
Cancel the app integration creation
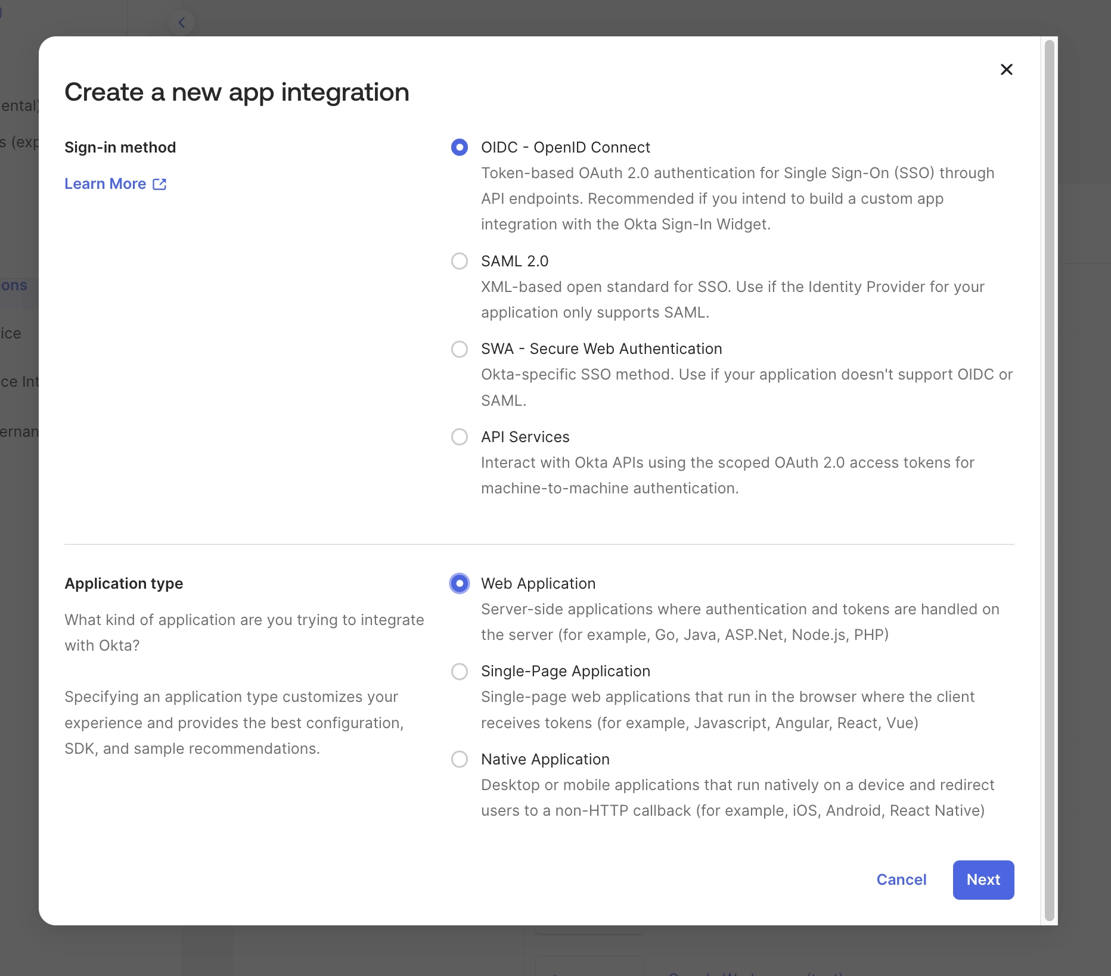pyautogui.click(x=901, y=879)
